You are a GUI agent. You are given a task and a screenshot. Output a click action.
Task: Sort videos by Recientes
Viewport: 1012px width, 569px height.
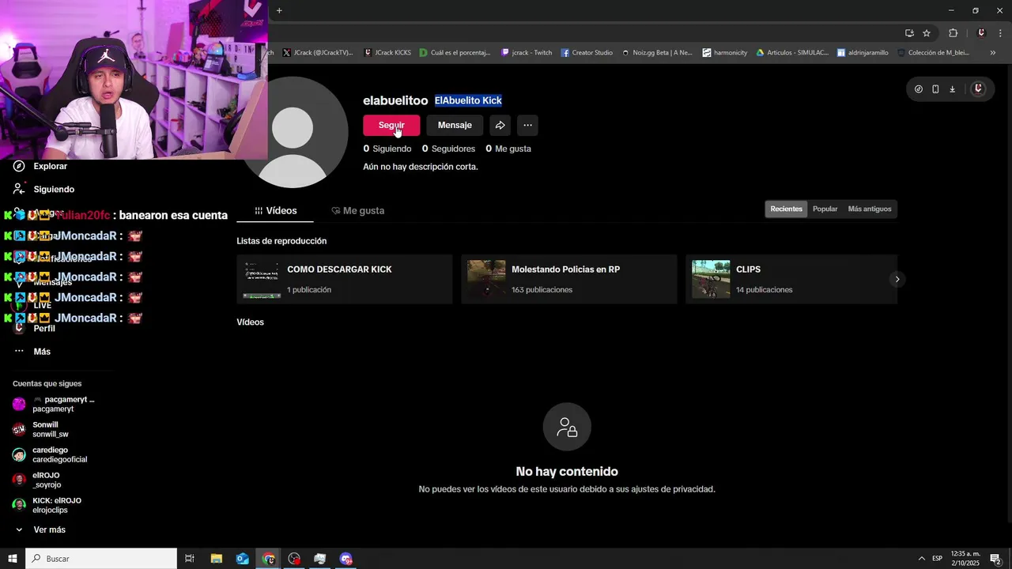pyautogui.click(x=786, y=209)
